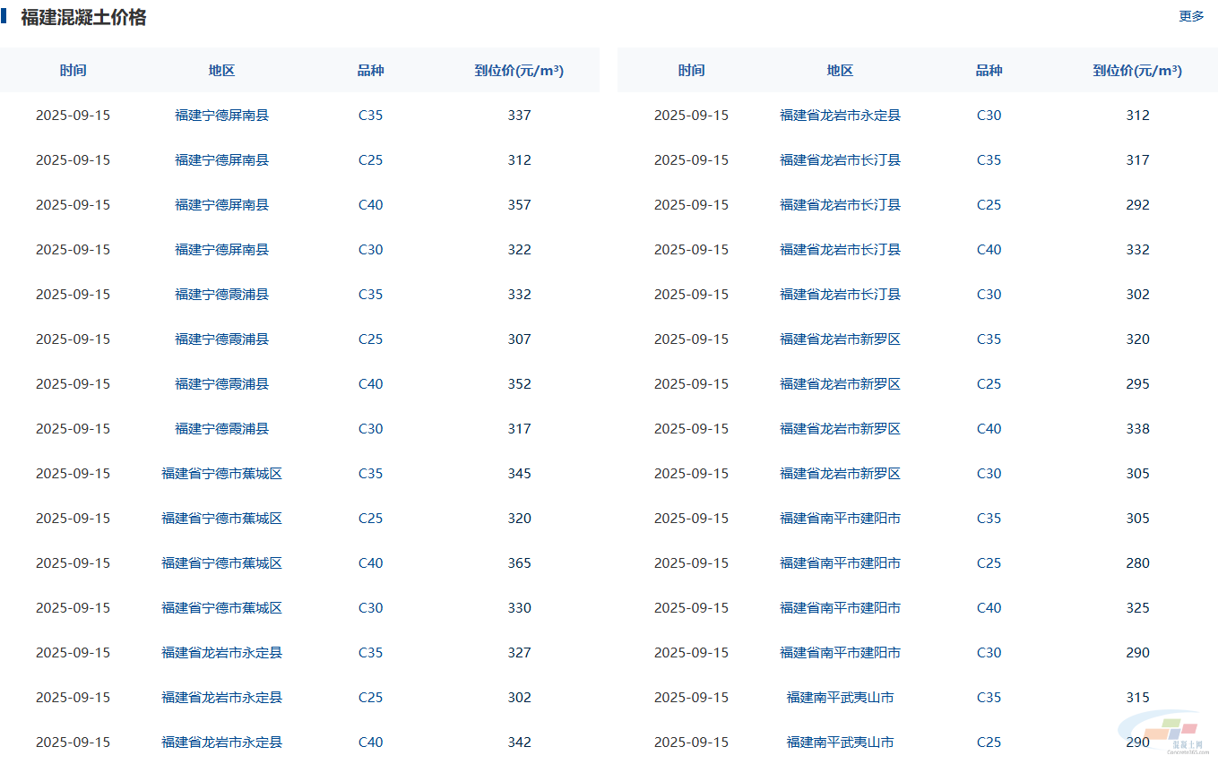This screenshot has height=764, width=1218.
Task: Click the 时间 header in right table
Action: point(691,71)
